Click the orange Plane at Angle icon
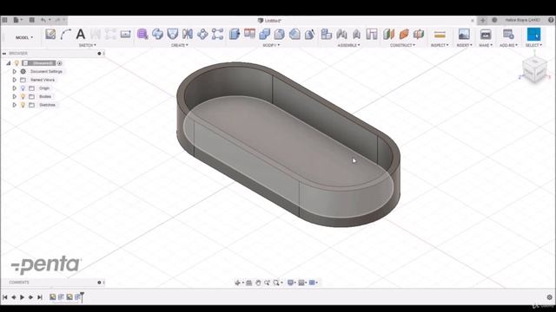This screenshot has height=312, width=556. tap(404, 34)
